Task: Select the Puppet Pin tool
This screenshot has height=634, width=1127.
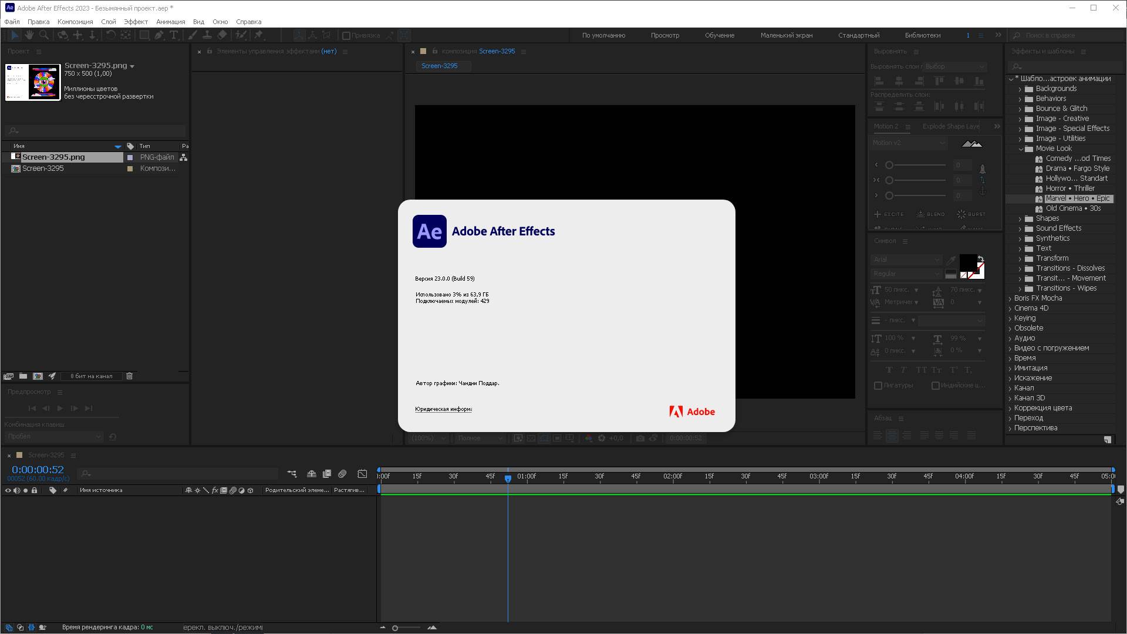Action: [258, 35]
